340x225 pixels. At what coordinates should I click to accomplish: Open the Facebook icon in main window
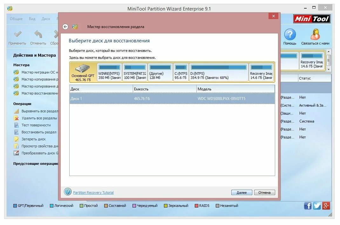click(308, 206)
